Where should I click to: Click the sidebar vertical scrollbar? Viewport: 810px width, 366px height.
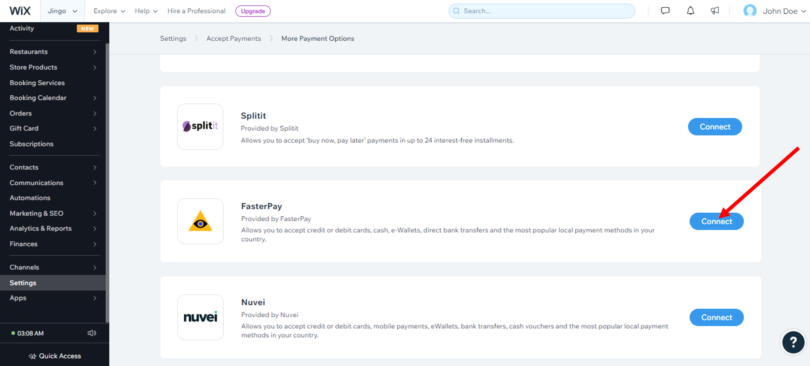(107, 182)
